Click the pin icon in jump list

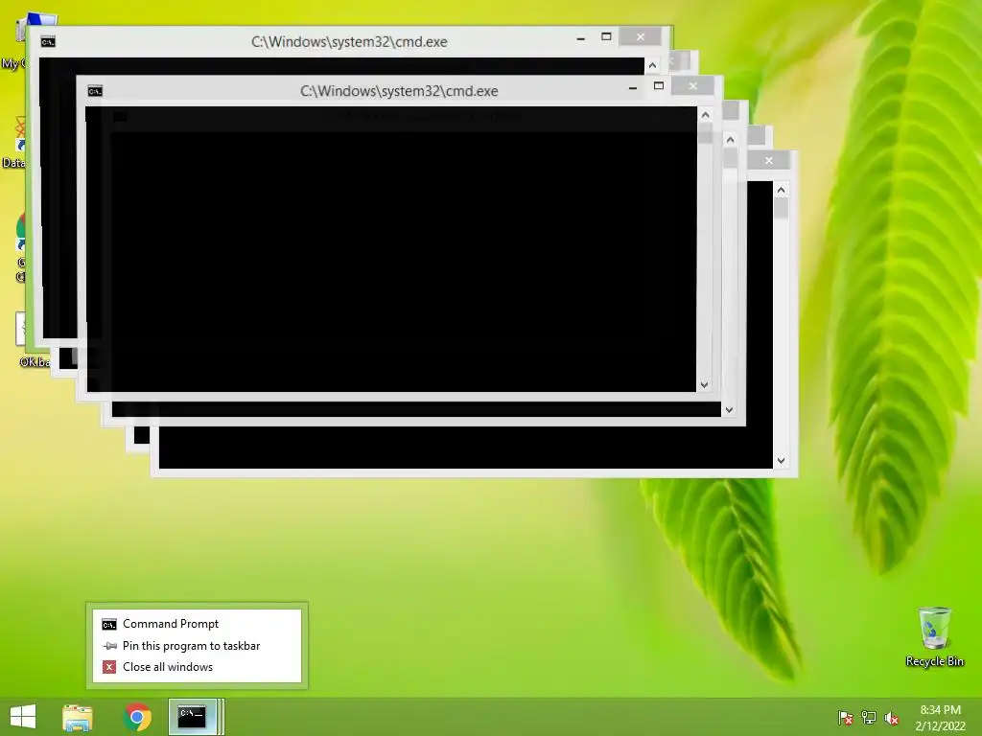[x=109, y=646]
